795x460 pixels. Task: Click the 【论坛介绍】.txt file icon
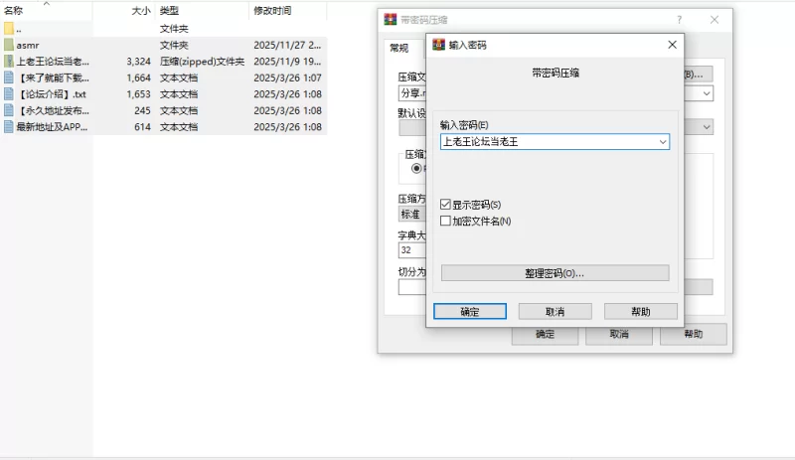coord(9,93)
